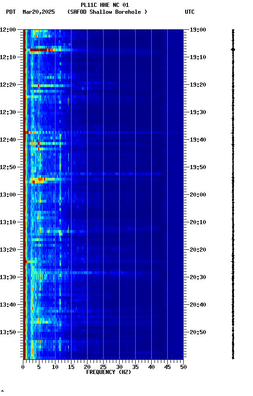Image resolution: width=253 pixels, height=396 pixels.
Task: Click the 20:20 UTC time label
Action: click(198, 250)
